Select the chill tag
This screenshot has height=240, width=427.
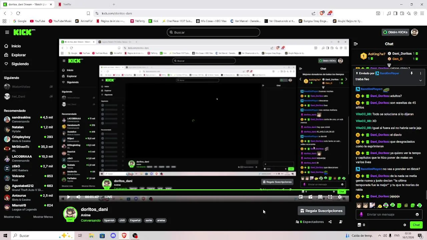point(122,220)
